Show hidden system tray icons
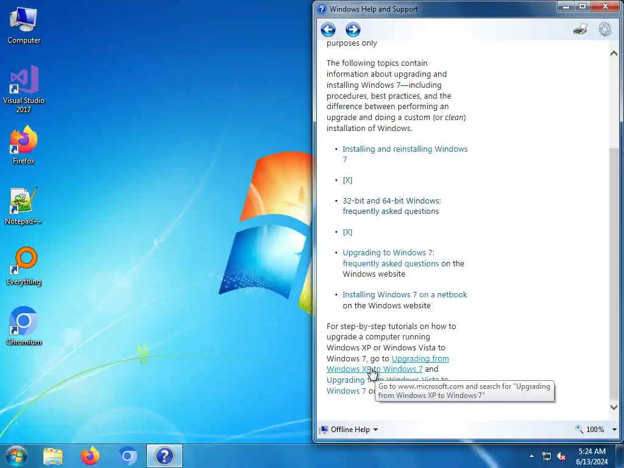624x468 pixels. point(531,456)
